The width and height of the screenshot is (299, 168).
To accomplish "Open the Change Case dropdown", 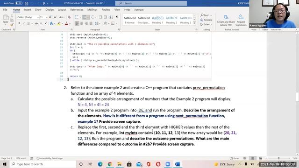I will 61,17.
